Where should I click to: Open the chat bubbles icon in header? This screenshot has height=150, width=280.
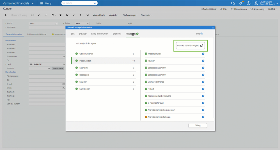click(x=233, y=3)
